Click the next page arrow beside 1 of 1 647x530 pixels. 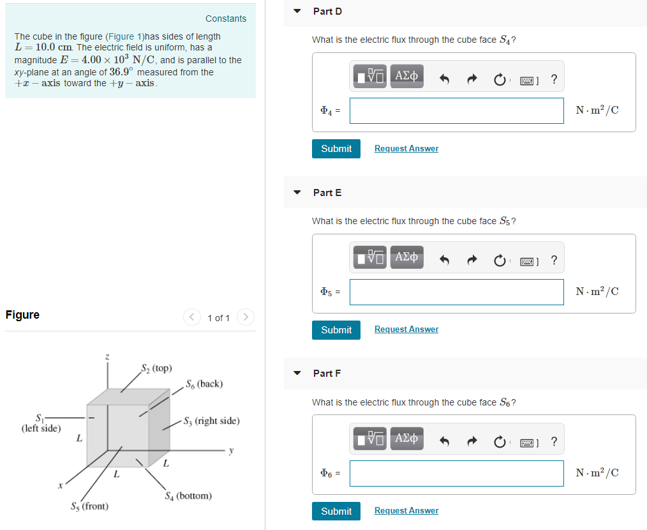click(245, 317)
